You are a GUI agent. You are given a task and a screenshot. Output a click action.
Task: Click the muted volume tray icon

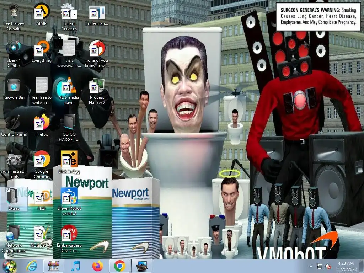[328, 266]
